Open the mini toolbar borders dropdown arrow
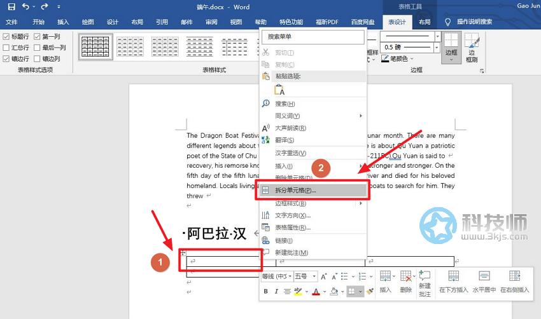Screen dimensions: 541x319 (x=360, y=292)
